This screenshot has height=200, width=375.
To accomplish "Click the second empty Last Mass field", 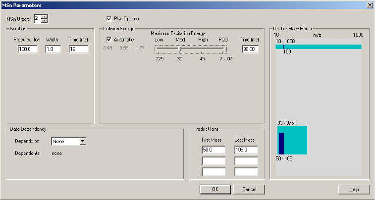I will [x=246, y=161].
